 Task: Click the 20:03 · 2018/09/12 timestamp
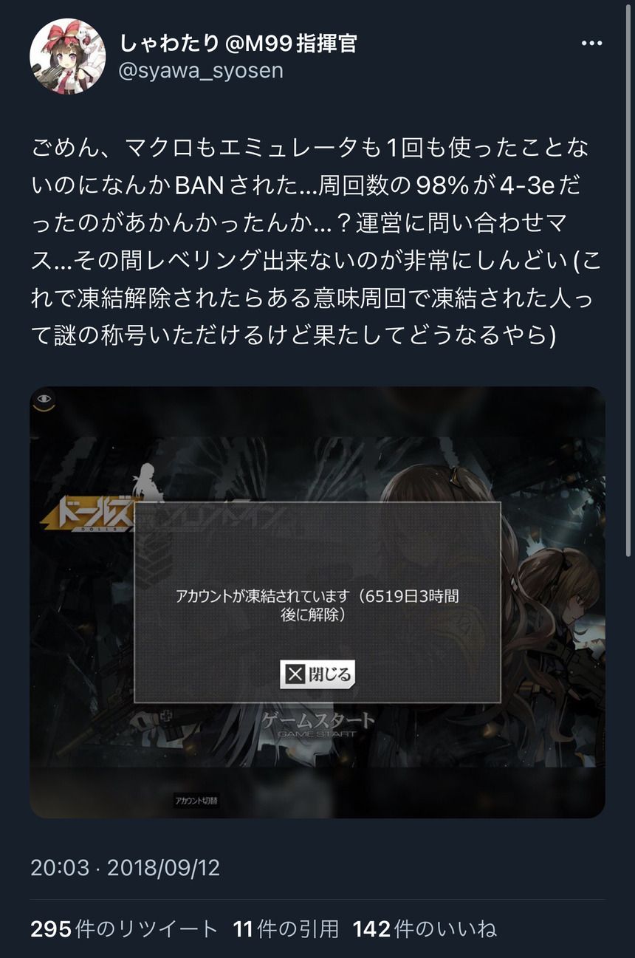126,867
